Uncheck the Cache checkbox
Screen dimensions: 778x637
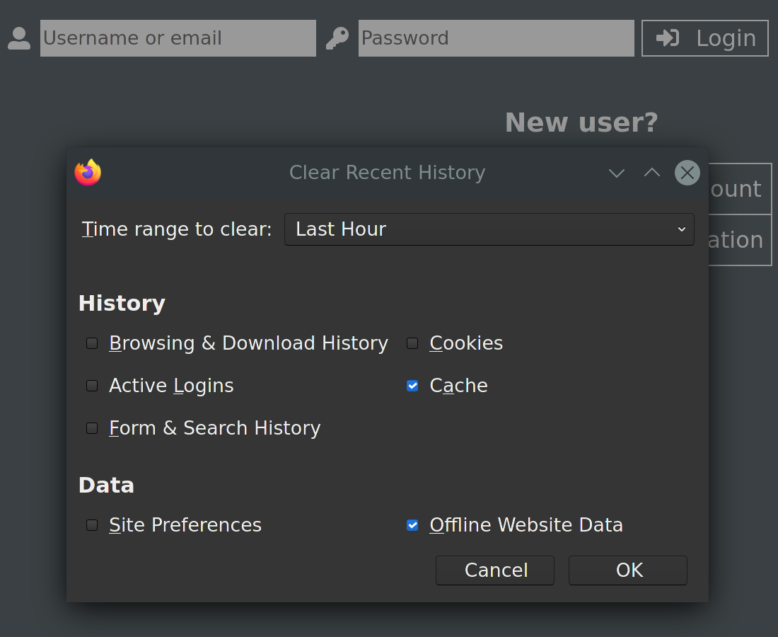[x=412, y=386]
